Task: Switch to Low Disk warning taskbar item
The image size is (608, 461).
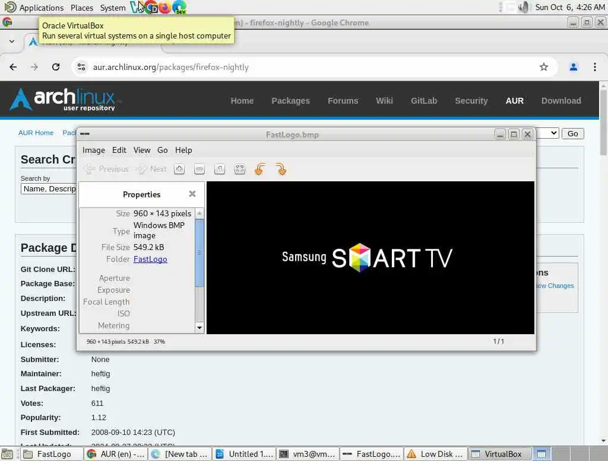Action: pos(436,454)
